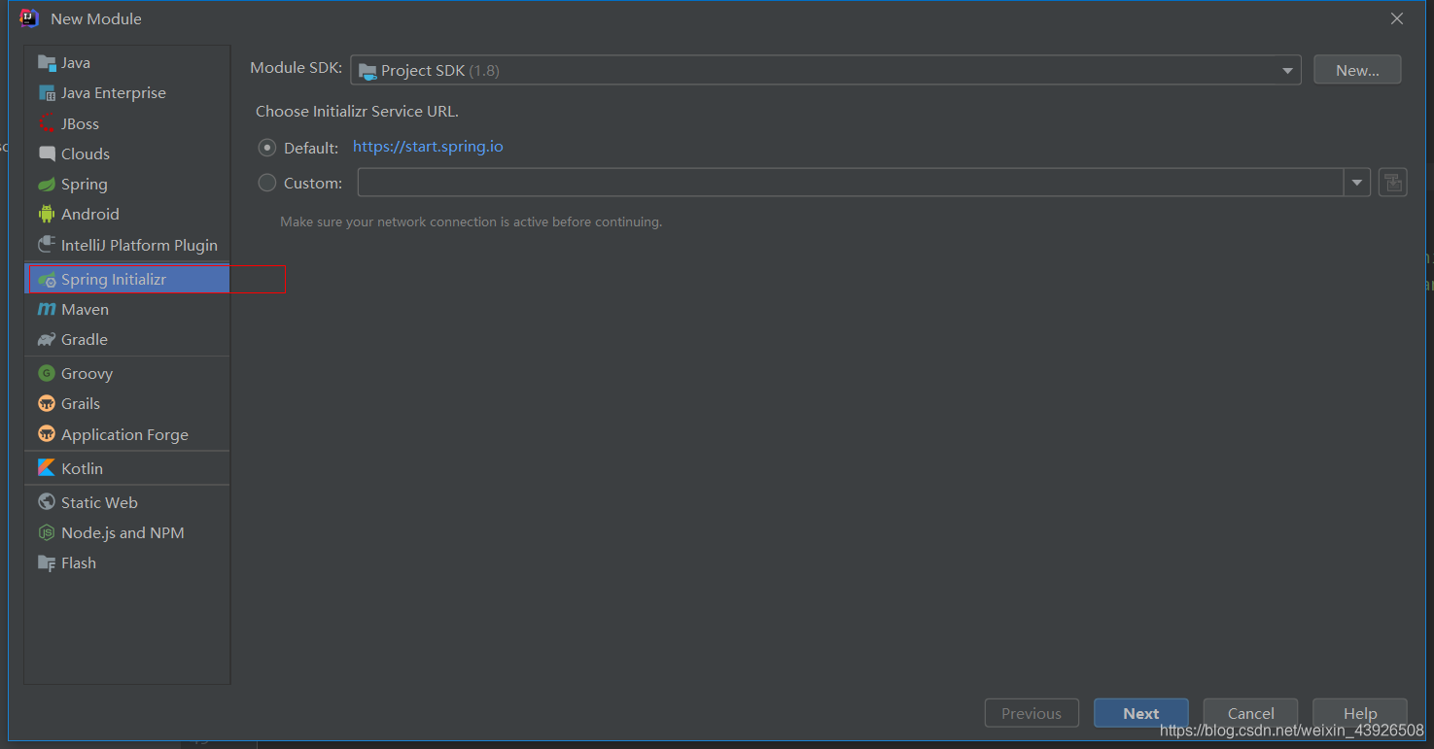Select the 'Clouds' list entry
Screen dimensions: 1434x749
point(127,153)
